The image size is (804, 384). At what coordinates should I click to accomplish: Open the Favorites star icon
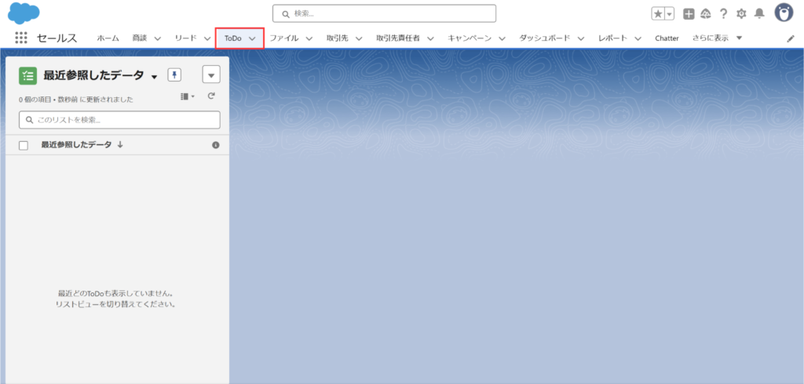pos(657,14)
